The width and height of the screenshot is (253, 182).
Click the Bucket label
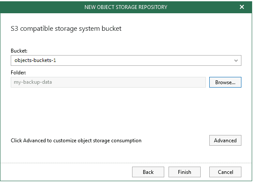[19, 51]
